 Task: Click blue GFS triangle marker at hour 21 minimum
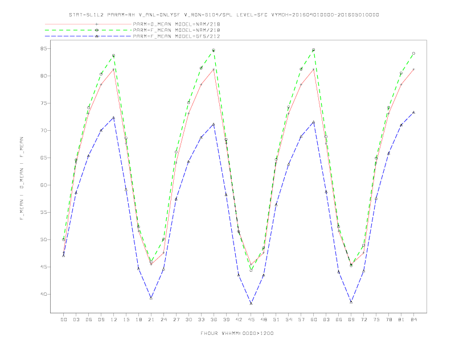tap(151, 299)
